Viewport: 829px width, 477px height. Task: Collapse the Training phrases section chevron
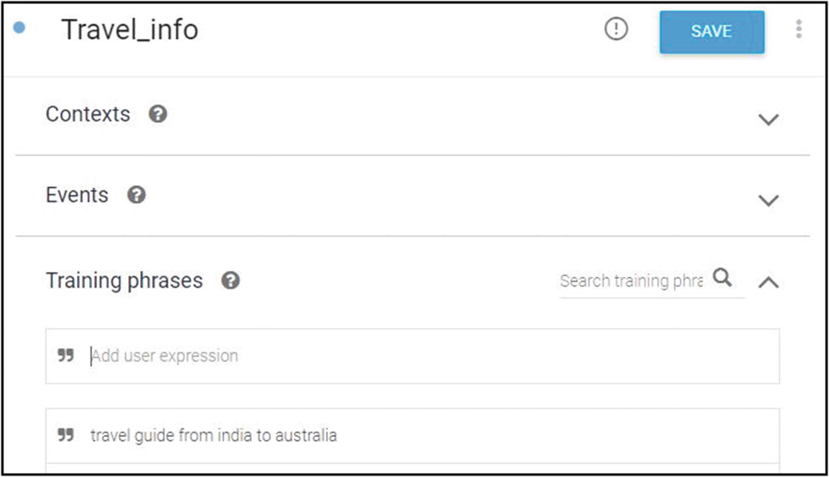pos(768,282)
